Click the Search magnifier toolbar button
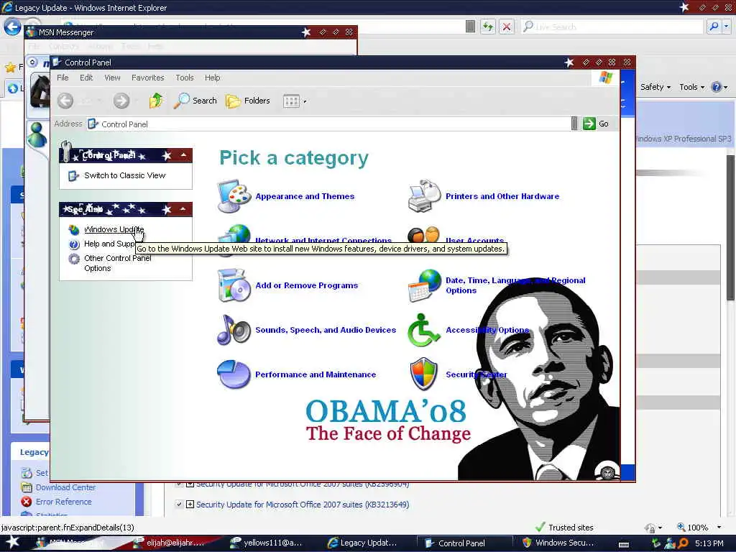The image size is (736, 552). click(195, 101)
